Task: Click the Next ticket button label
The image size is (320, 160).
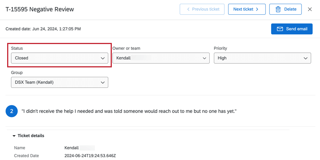Action: (243, 9)
